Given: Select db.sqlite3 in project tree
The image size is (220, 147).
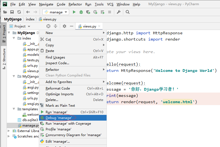Looking at the screenshot, I should 28,120.
